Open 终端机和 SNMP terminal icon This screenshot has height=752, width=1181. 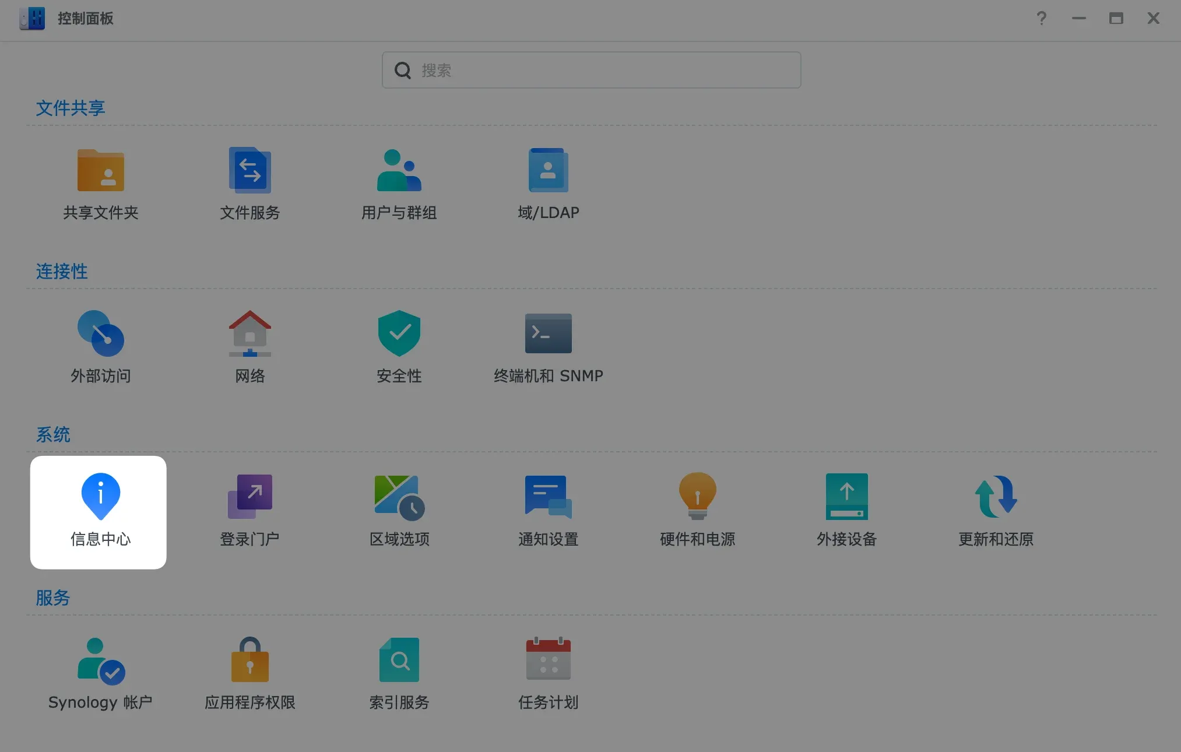548,333
